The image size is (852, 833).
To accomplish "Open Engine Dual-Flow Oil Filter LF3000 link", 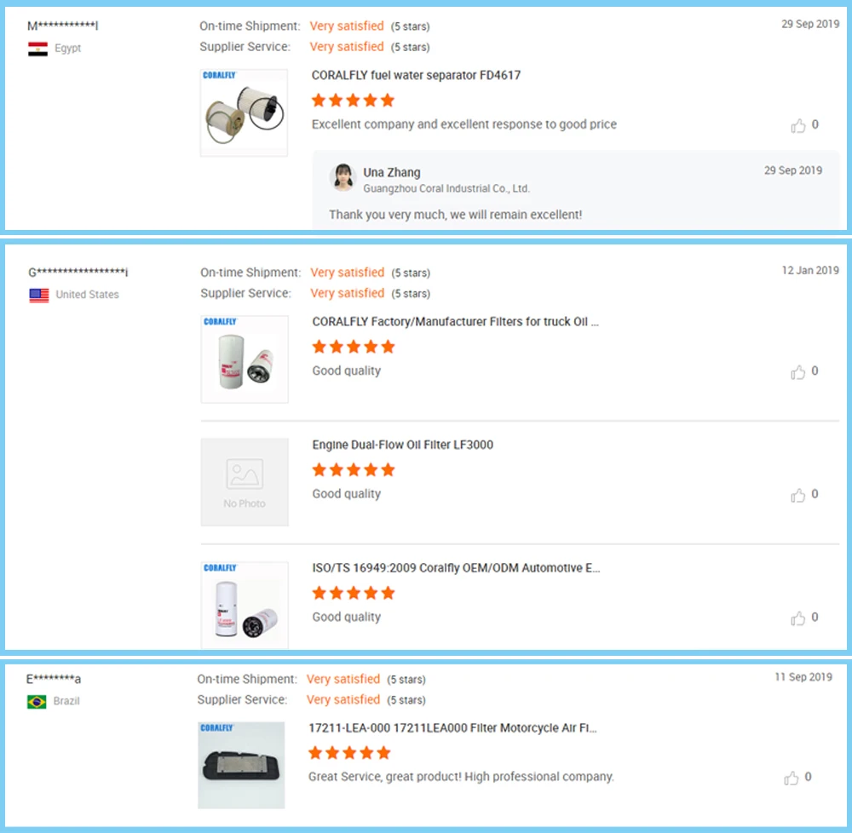I will coord(402,445).
